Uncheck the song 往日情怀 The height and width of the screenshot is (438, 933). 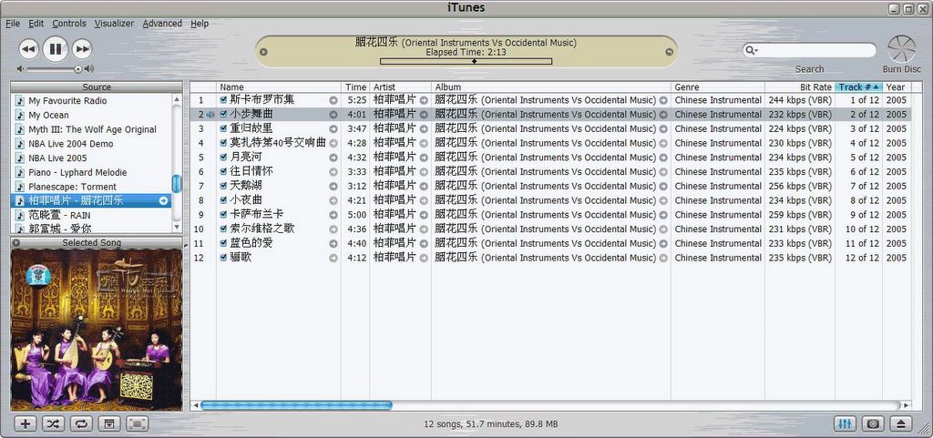click(x=223, y=171)
